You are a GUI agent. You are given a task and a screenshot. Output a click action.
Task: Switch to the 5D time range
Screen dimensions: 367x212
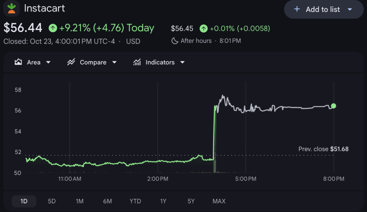[52, 201]
